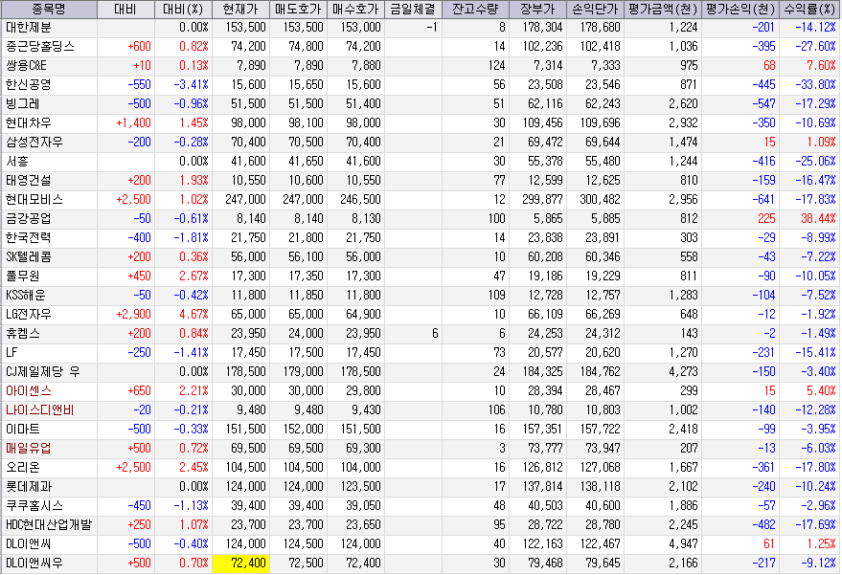This screenshot has width=842, height=575.
Task: Select the 태영건설 stock name
Action: tap(29, 180)
